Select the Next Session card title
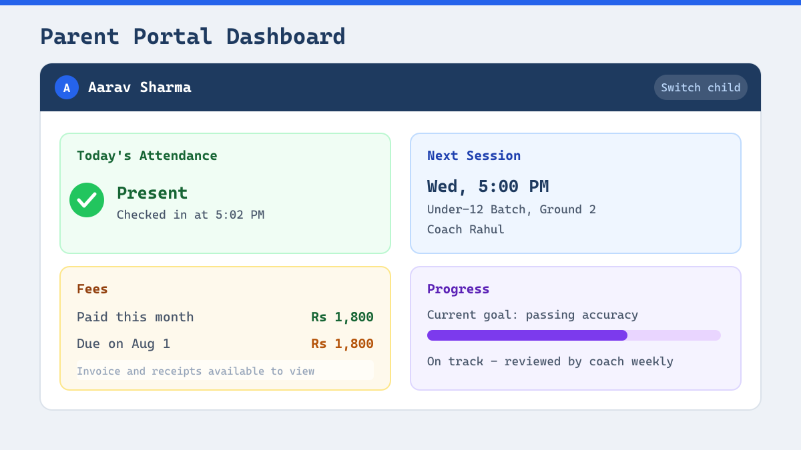801x450 pixels. coord(474,155)
